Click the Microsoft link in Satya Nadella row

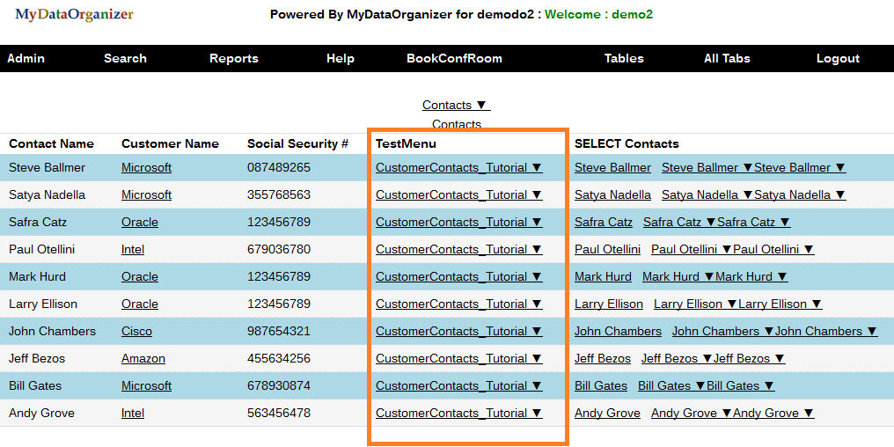point(146,194)
